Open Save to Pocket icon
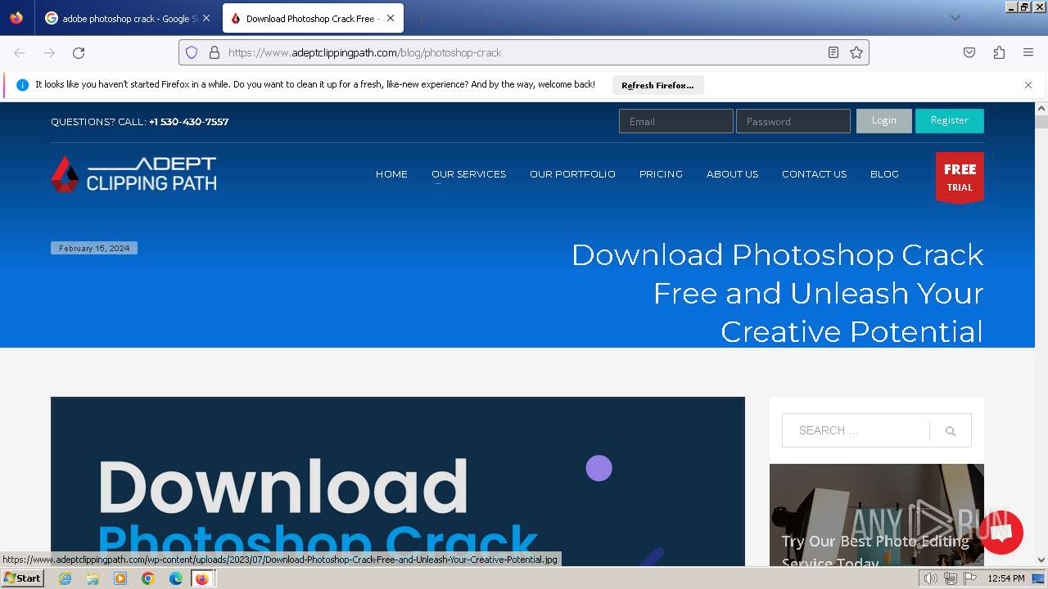1048x589 pixels. [x=969, y=52]
